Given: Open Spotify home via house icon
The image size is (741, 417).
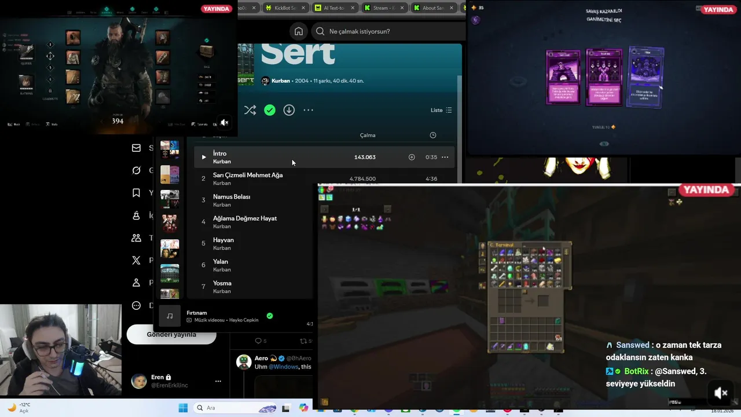Looking at the screenshot, I should coord(298,31).
